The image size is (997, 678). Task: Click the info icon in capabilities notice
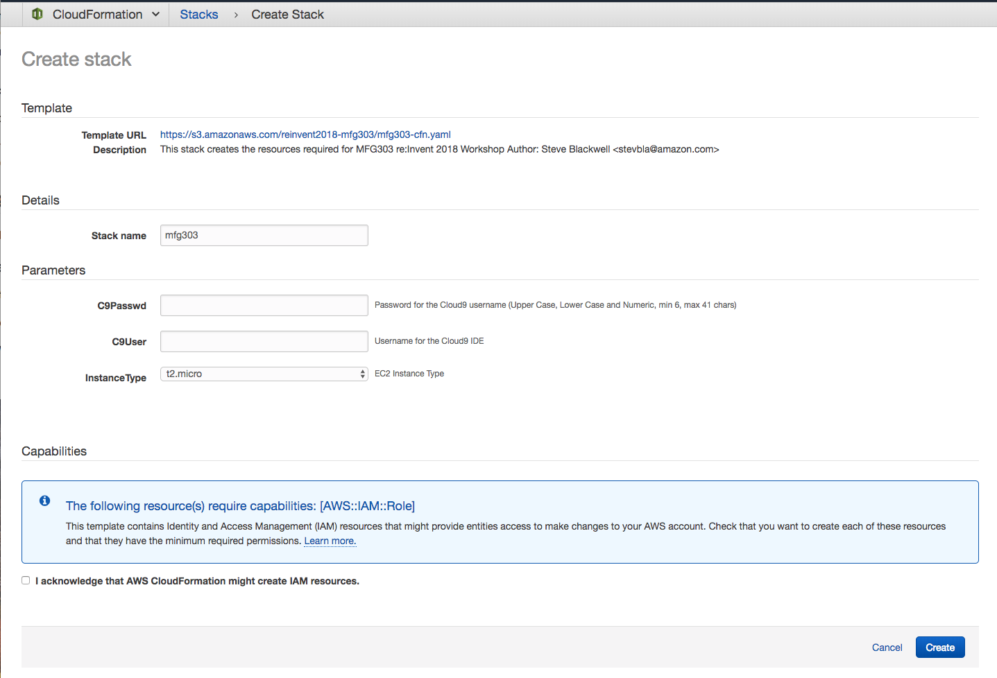(x=44, y=501)
